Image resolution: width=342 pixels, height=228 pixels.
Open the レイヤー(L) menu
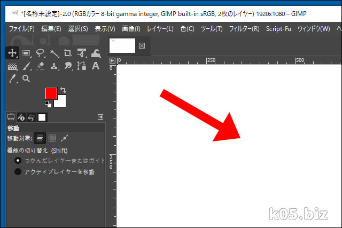click(160, 29)
